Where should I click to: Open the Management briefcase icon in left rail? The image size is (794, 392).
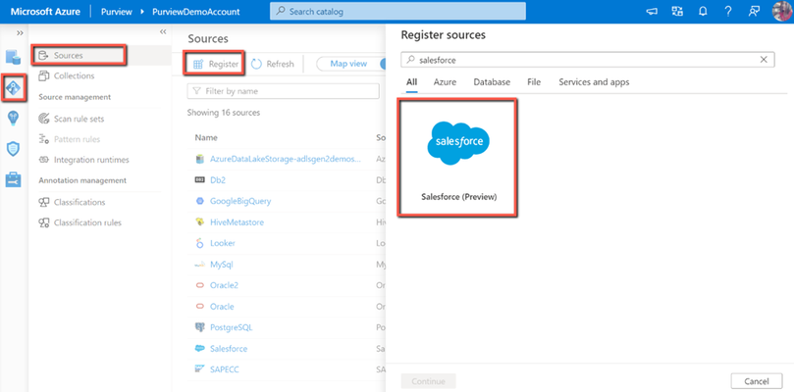coord(13,179)
